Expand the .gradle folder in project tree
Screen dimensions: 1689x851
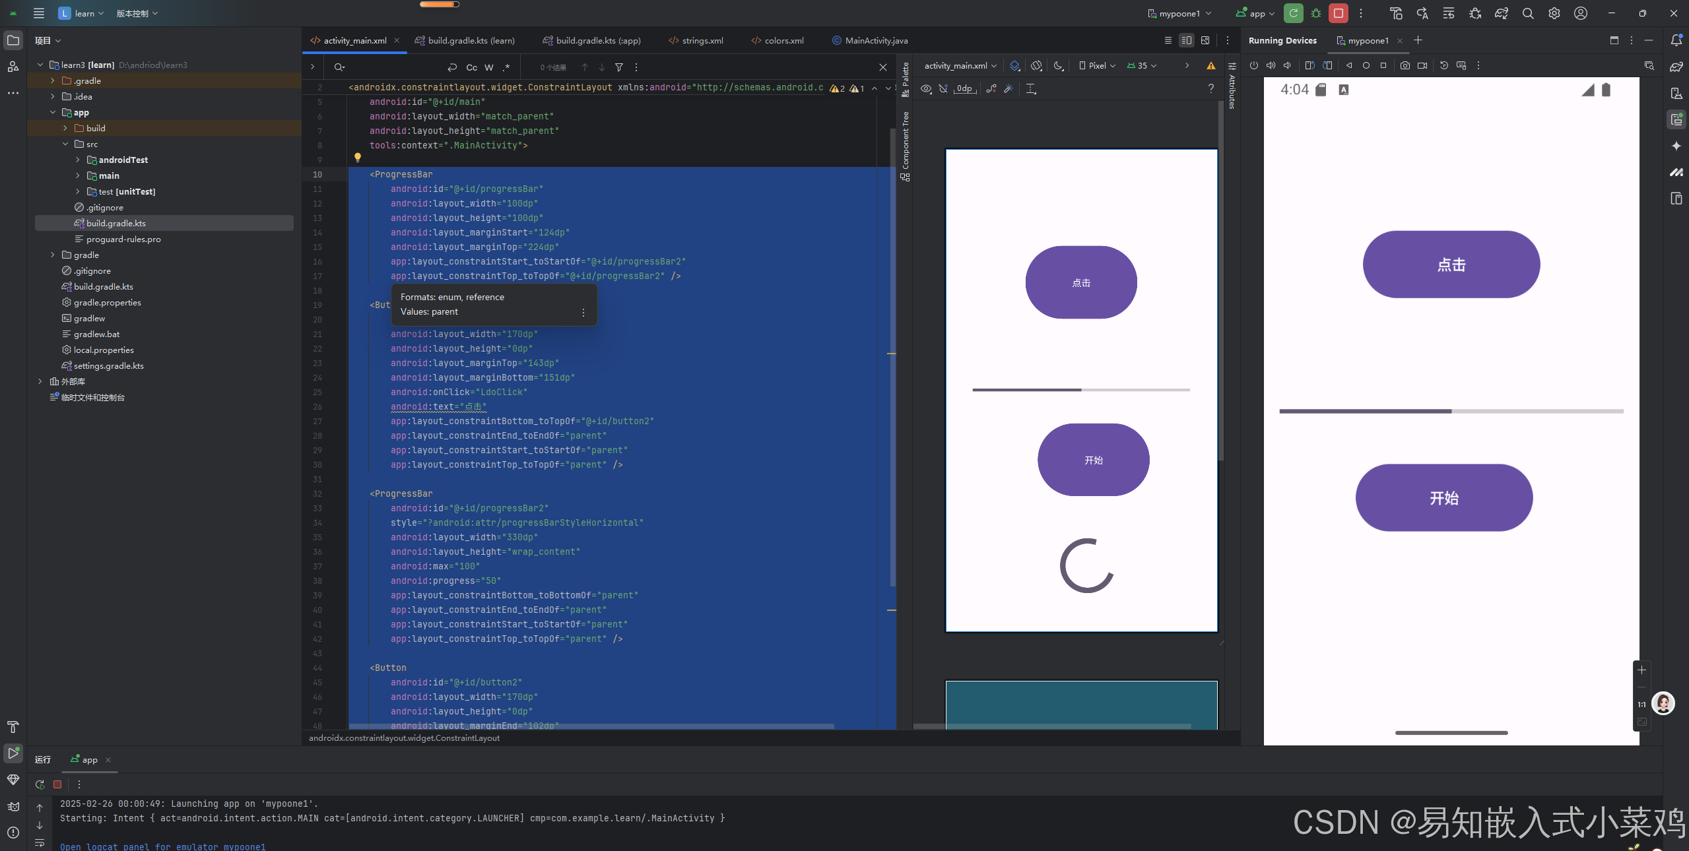click(53, 80)
